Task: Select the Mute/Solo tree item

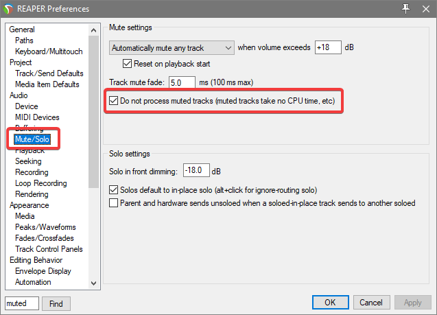Action: (32, 139)
